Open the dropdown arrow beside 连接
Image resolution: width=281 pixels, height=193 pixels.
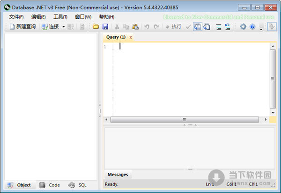[x=63, y=27]
